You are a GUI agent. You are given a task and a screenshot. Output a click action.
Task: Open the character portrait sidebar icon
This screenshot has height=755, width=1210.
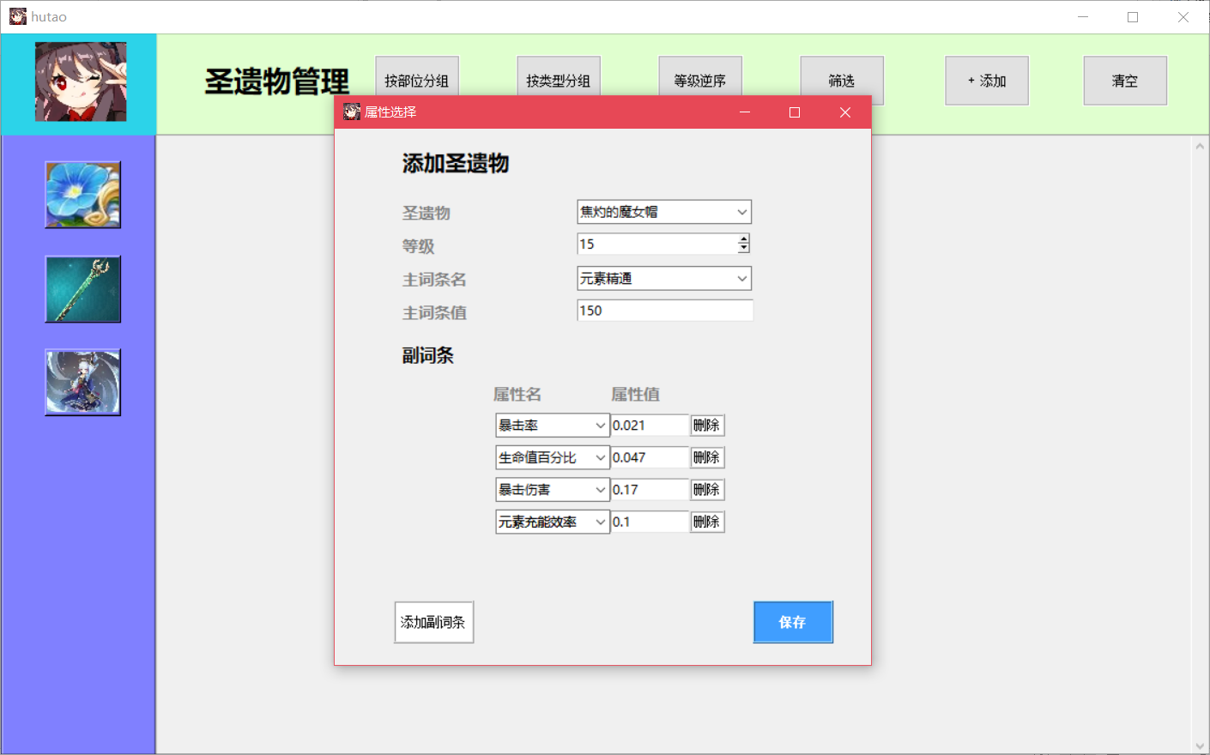[83, 383]
